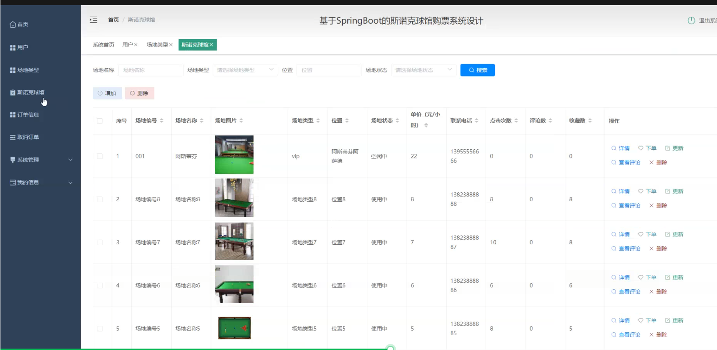Click 查看评论 for 场地名称7
717x350 pixels.
click(626, 249)
